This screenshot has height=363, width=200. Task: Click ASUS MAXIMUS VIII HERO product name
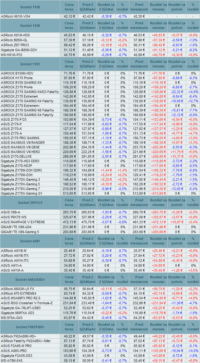coord(20,152)
